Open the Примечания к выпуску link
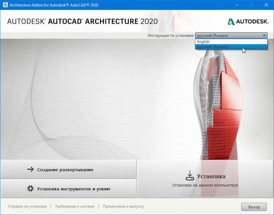The height and width of the screenshot is (215, 274). click(x=123, y=206)
